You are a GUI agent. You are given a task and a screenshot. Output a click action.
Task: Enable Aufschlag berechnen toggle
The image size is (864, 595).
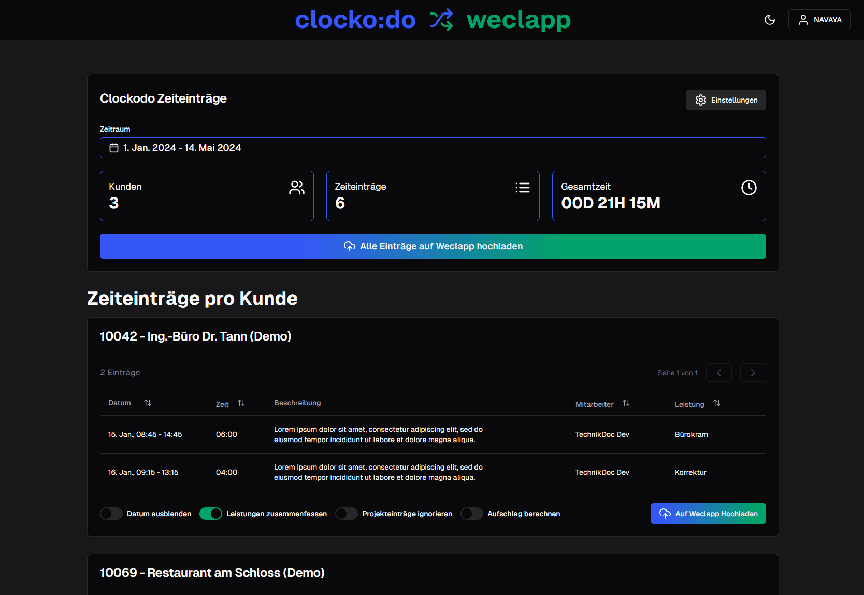click(472, 514)
